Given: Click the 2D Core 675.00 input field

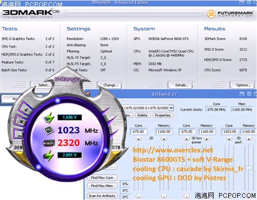Looking at the screenshot, I should [x=138, y=132].
